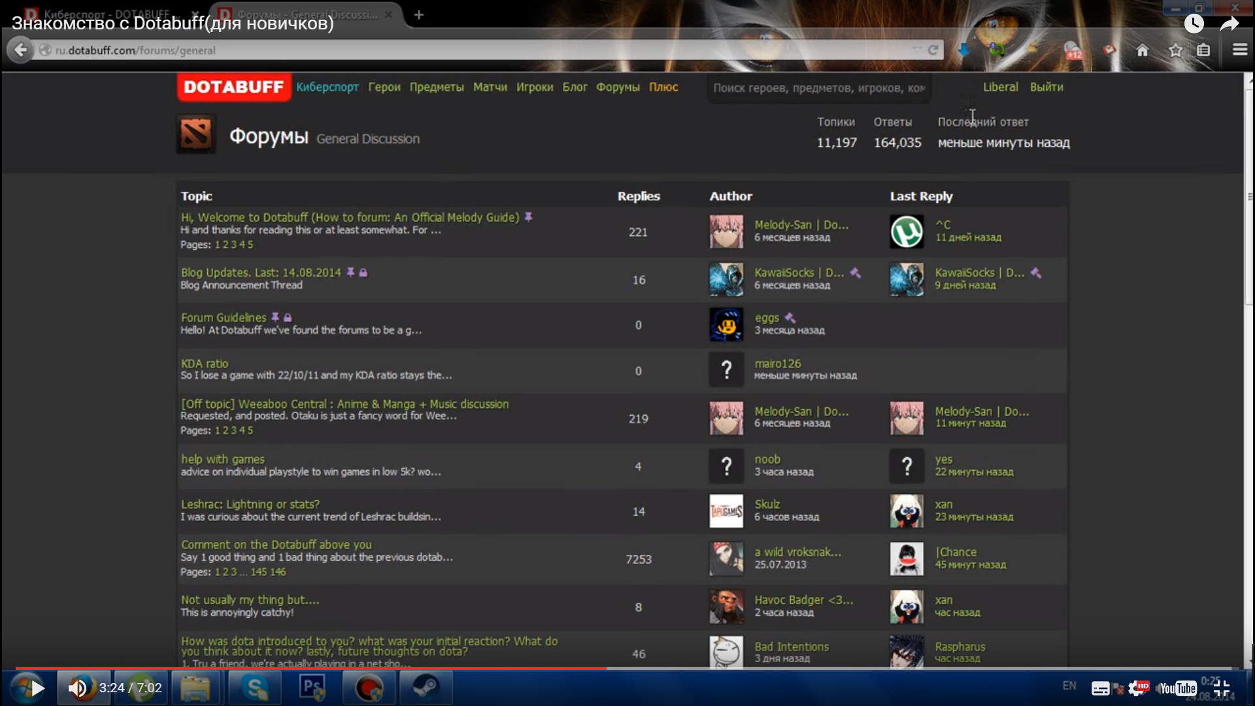Screen dimensions: 1255x706
Task: Open Windows Explorer folder taskbar icon
Action: [195, 688]
